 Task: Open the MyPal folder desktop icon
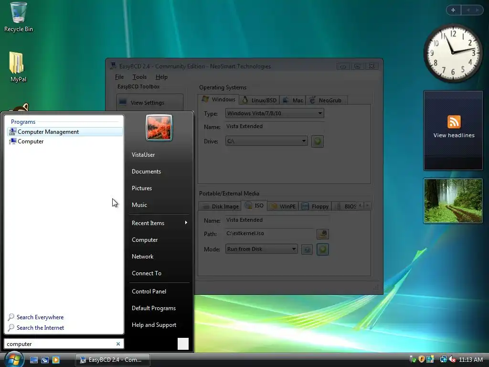(x=18, y=67)
